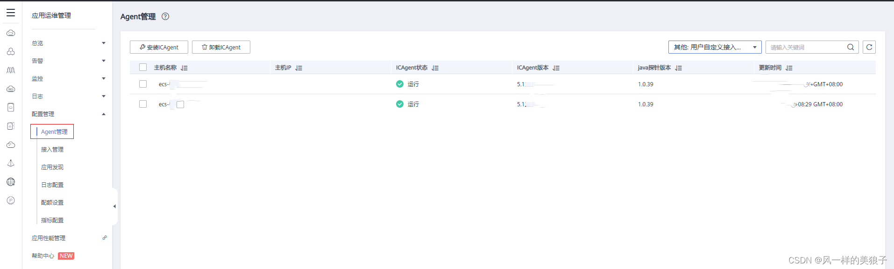This screenshot has height=269, width=894.
Task: Click link icon beside 应用性能管理
Action: (105, 238)
